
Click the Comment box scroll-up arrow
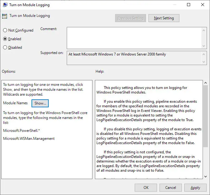point(204,30)
